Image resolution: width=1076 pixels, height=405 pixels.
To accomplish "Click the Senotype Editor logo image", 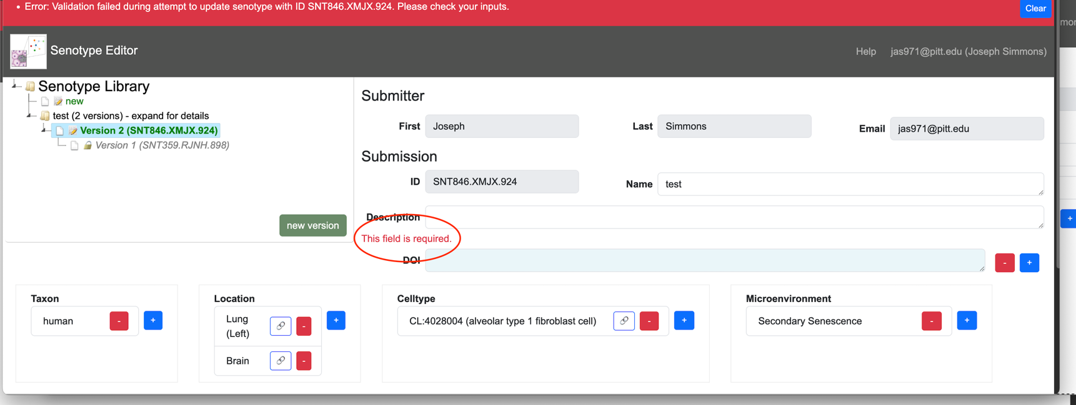I will (28, 51).
